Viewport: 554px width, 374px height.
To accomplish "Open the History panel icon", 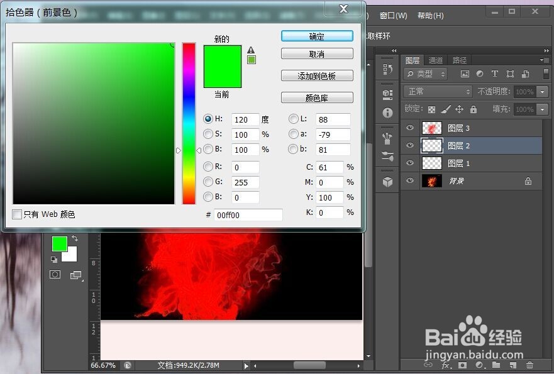I will pos(387,69).
